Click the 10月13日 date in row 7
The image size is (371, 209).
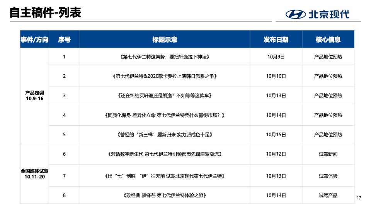[x=276, y=176]
